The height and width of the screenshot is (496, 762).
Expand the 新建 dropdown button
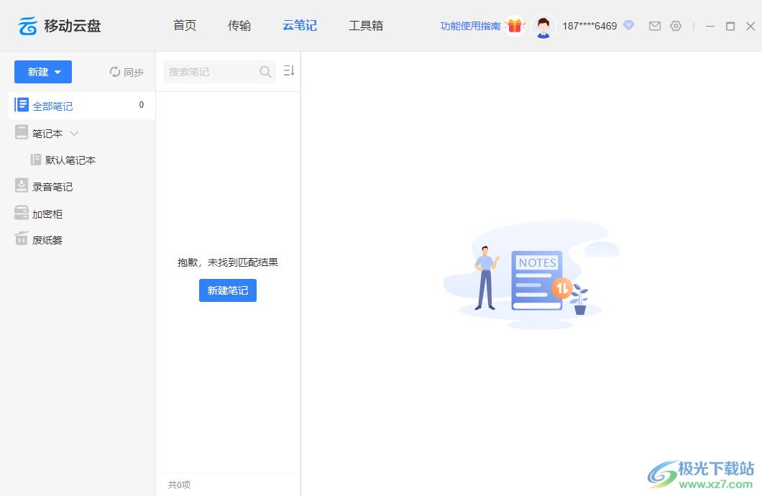coord(43,72)
